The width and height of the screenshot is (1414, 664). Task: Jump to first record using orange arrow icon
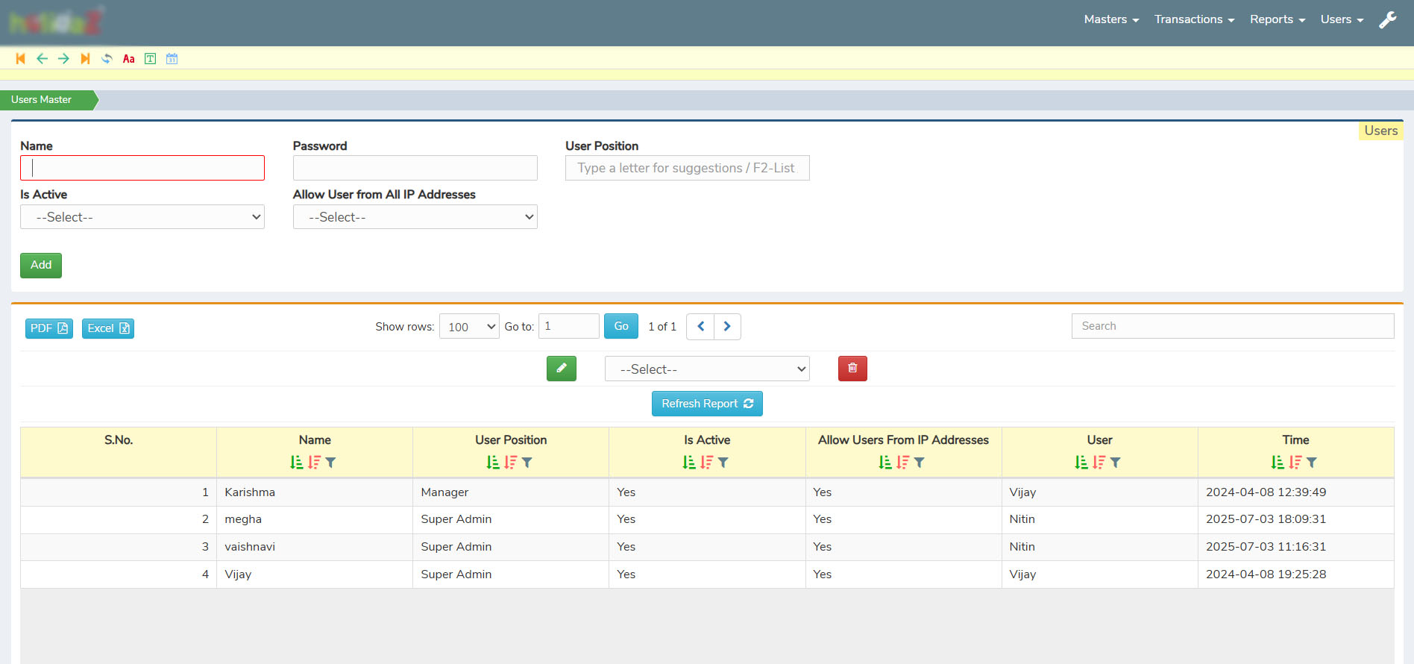[x=20, y=59]
